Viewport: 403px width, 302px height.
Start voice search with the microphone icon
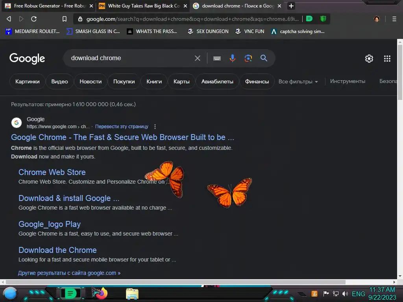(232, 58)
